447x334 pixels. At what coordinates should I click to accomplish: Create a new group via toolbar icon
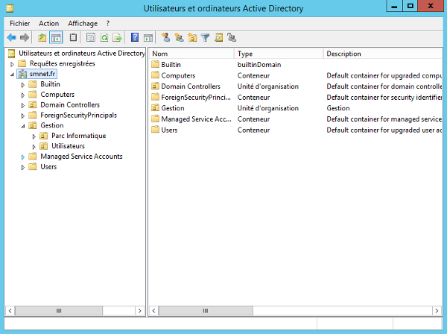point(179,38)
